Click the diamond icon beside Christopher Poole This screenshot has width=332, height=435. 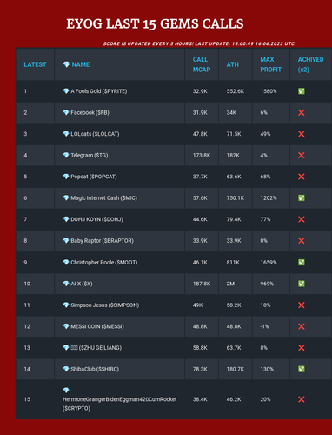(66, 263)
